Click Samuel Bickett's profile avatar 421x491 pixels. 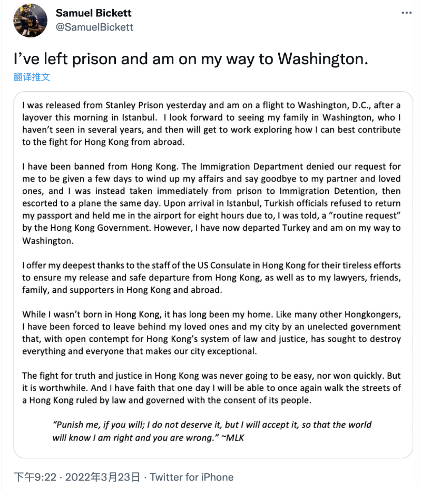[x=31, y=21]
